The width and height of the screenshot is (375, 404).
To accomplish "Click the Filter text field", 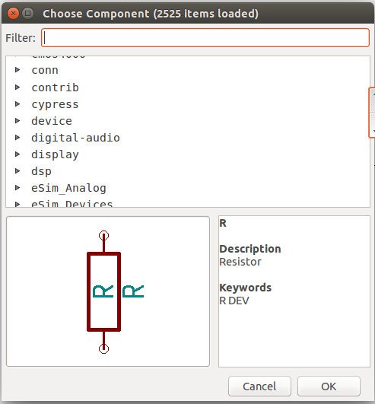I will click(x=205, y=37).
